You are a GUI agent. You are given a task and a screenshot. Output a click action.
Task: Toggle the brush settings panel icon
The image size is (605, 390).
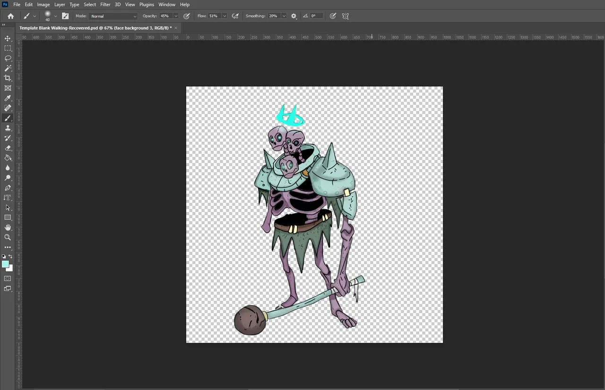coord(65,16)
